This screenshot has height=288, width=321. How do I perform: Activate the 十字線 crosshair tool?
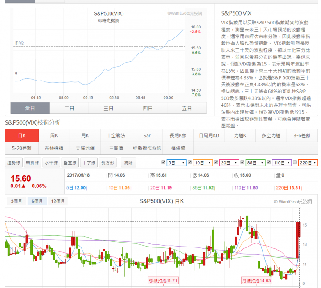point(89,163)
